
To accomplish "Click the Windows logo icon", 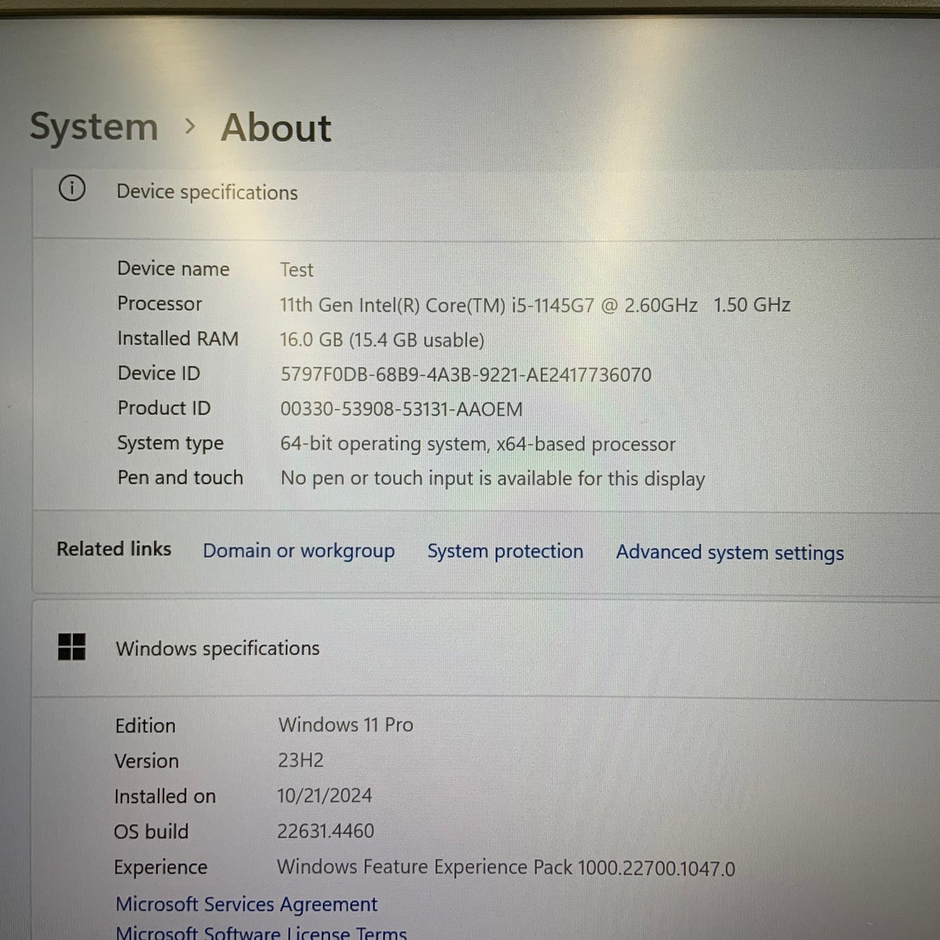I will [72, 647].
